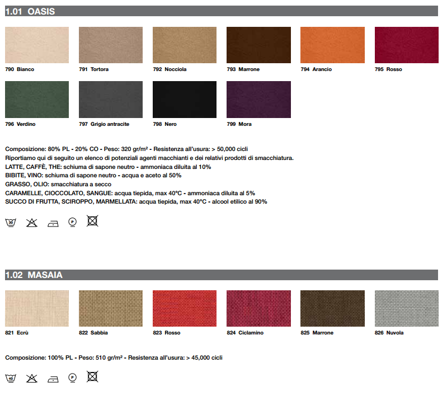The width and height of the screenshot is (447, 396).
Task: Click the Masaia dry-clean P circle icon
Action: coord(73,378)
